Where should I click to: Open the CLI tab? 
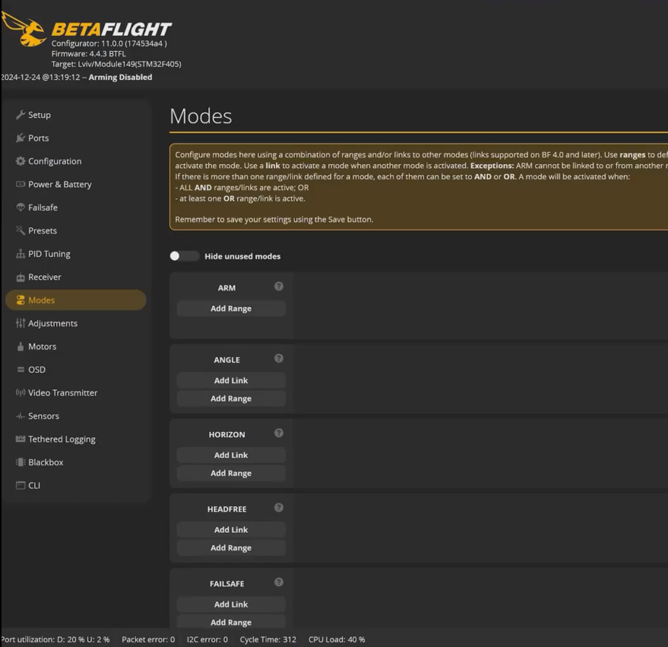point(34,485)
